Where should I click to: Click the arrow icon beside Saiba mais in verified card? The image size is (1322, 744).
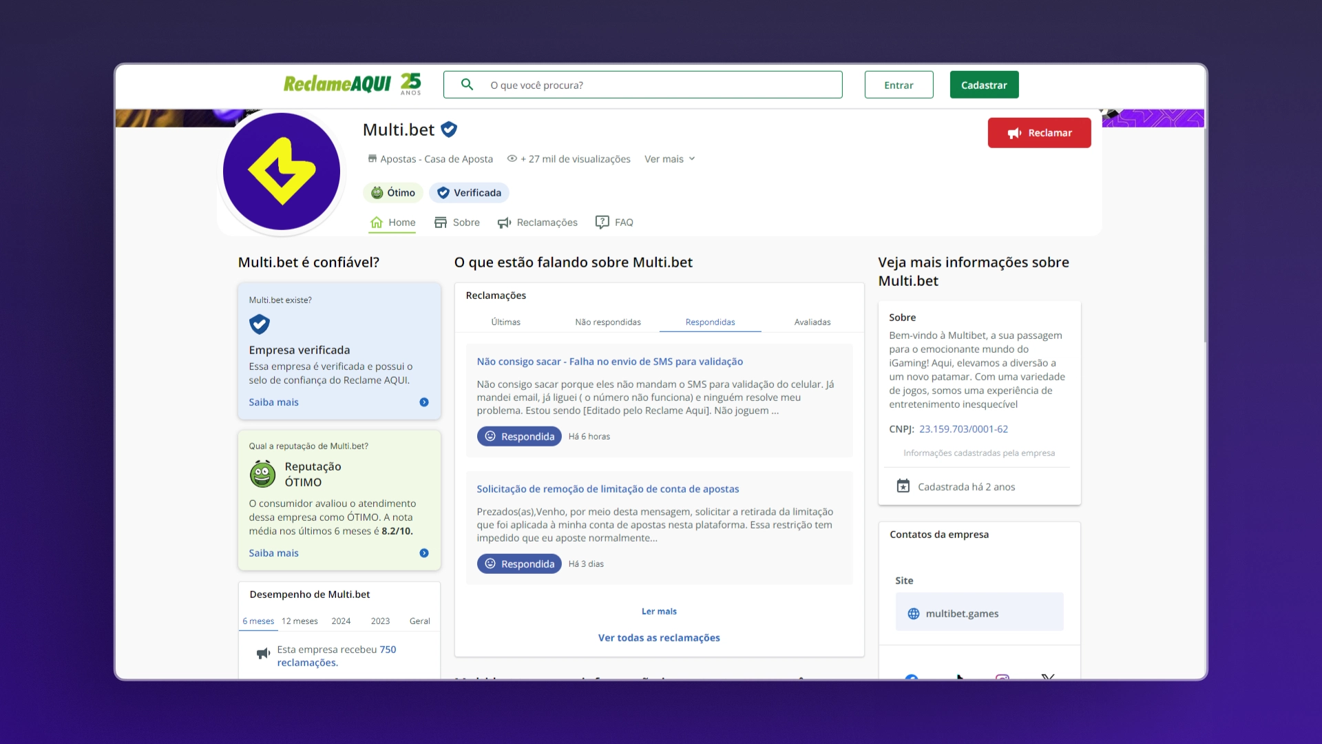coord(424,402)
